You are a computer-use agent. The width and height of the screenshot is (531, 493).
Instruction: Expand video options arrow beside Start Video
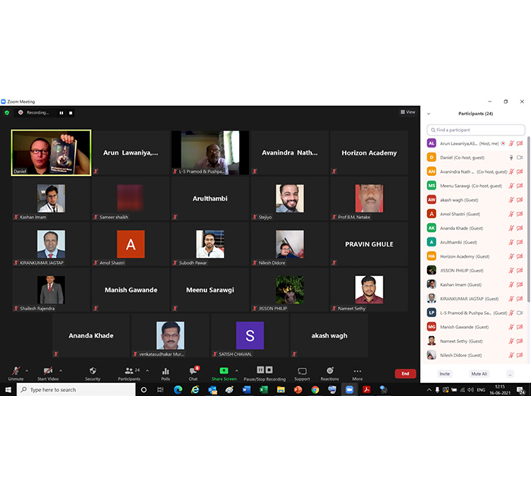pos(61,370)
